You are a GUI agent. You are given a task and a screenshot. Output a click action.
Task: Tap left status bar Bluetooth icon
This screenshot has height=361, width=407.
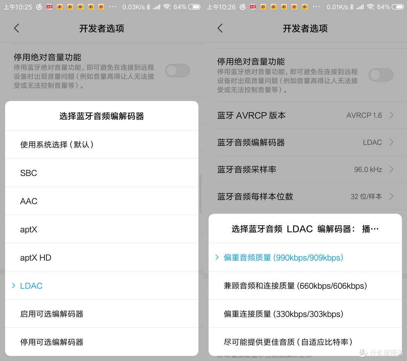pyautogui.click(x=148, y=7)
